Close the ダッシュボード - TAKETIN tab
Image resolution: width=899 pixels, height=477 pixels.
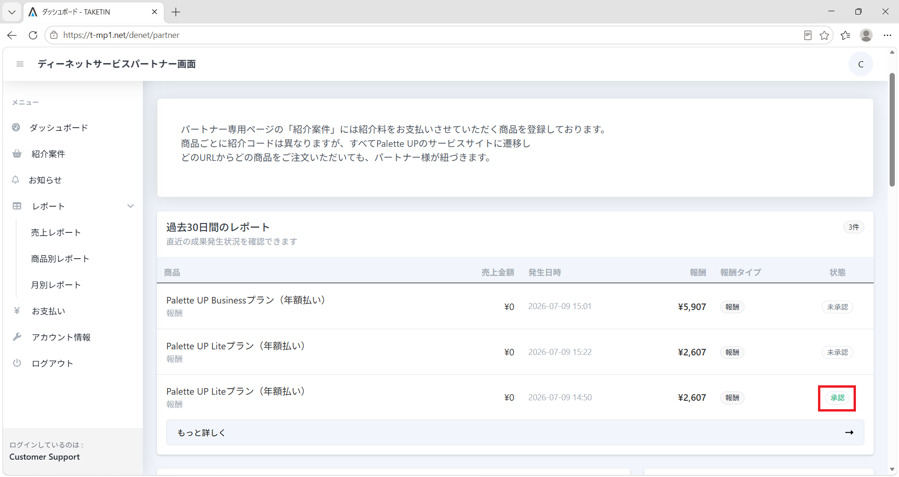tap(155, 12)
